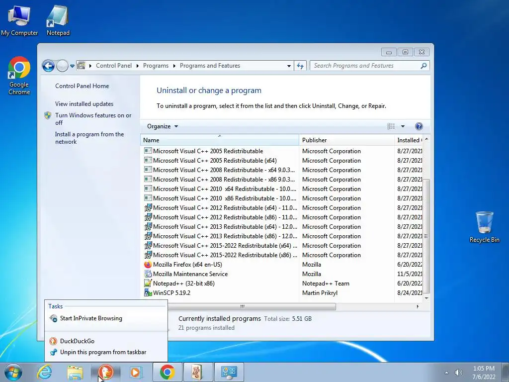This screenshot has width=509, height=382.
Task: Select Visual C++ 2008 x86 9.0.3 row text
Action: 224,179
